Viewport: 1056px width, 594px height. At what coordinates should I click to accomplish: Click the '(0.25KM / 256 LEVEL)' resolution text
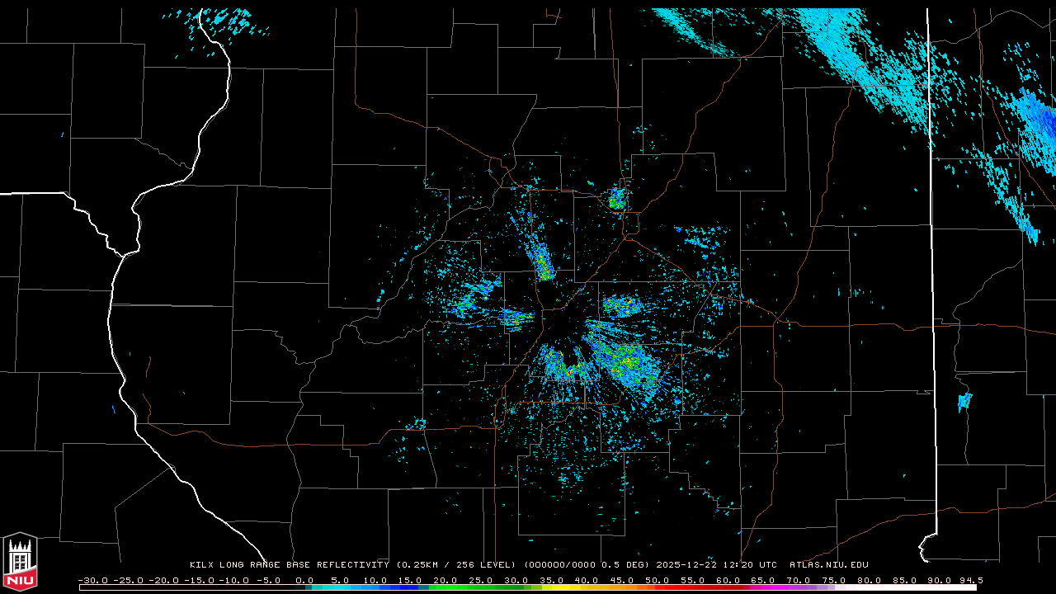pyautogui.click(x=456, y=565)
